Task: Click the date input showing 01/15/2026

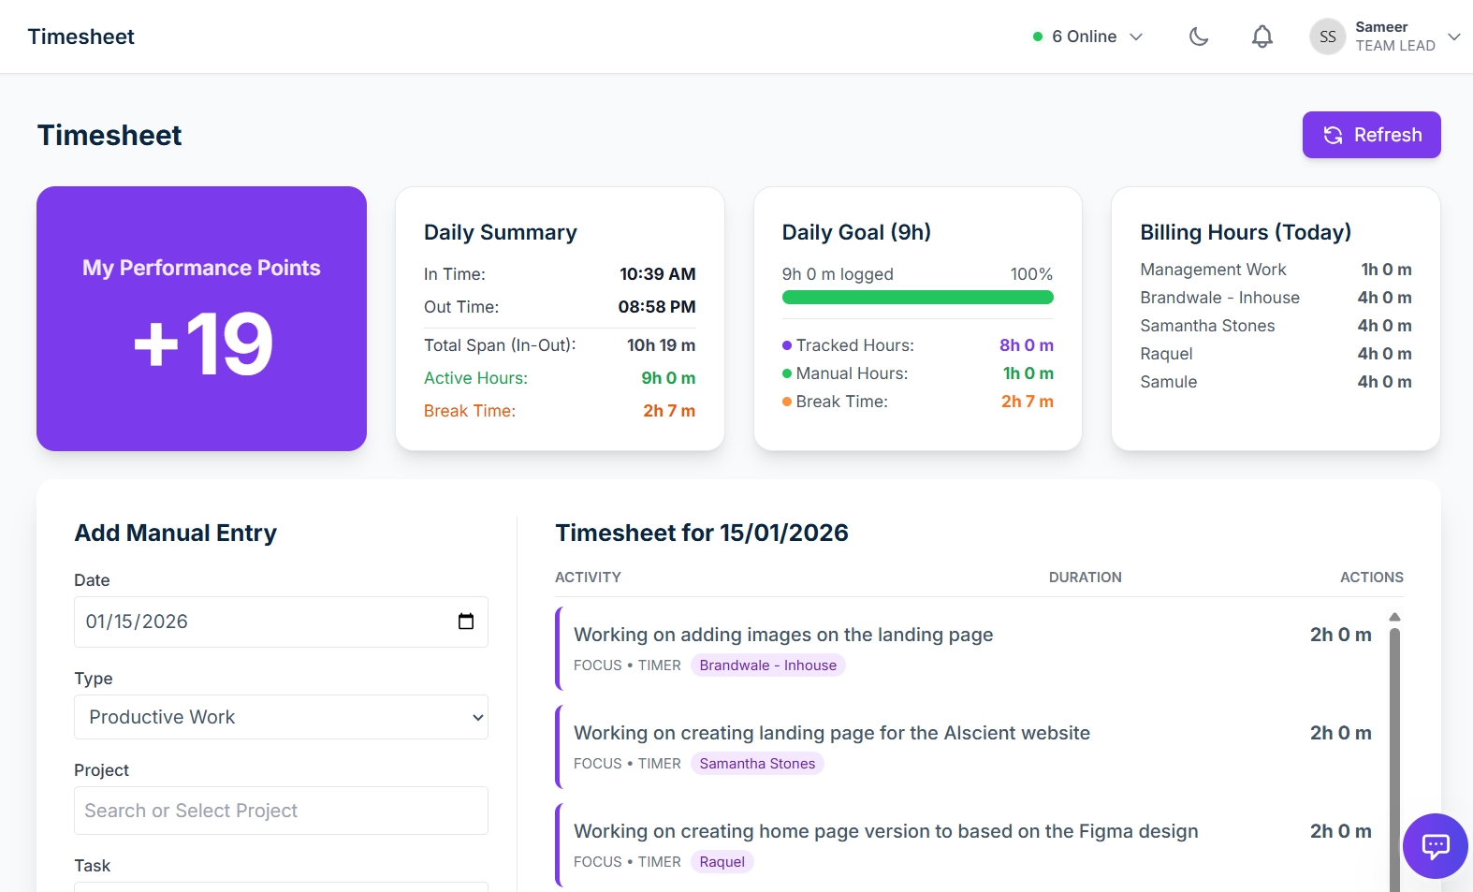Action: click(262, 621)
